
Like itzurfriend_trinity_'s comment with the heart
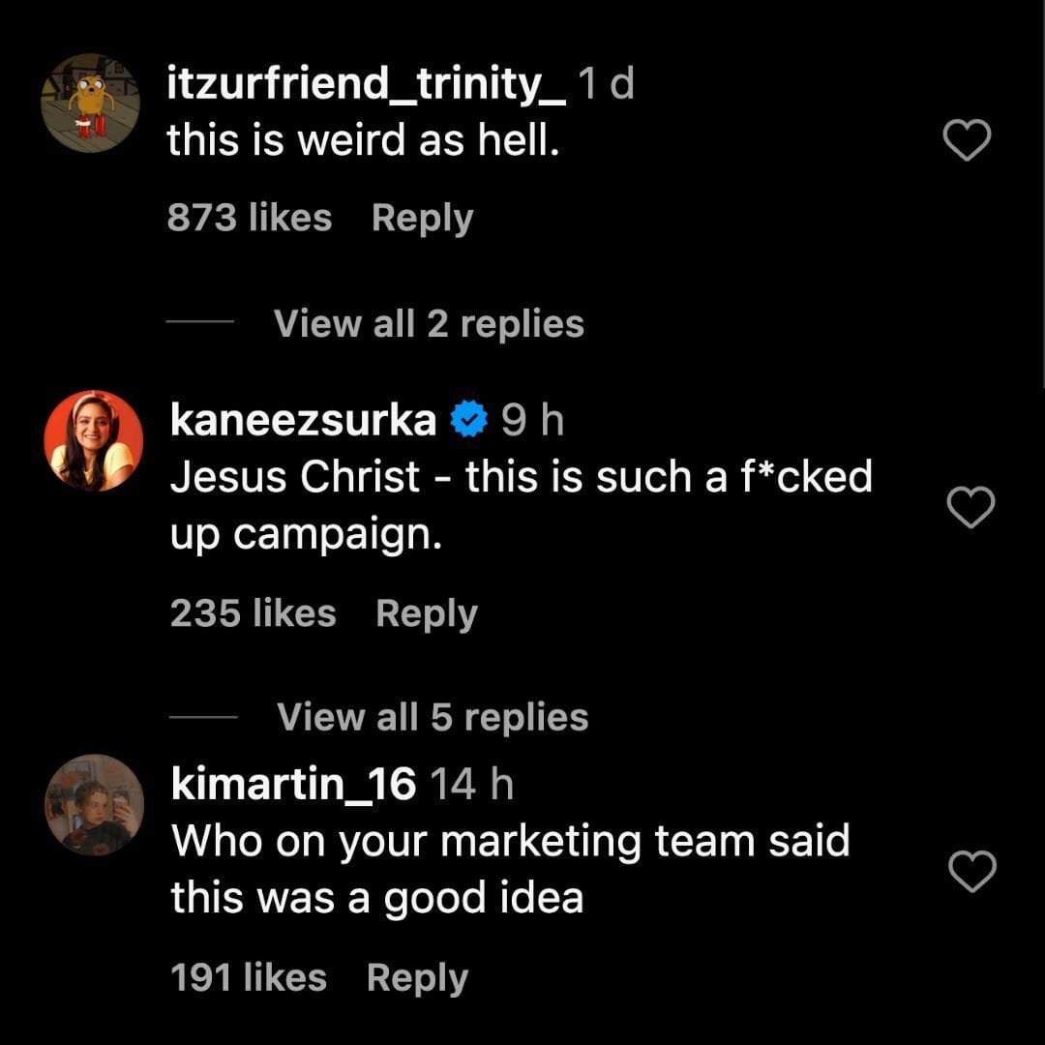coord(967,141)
